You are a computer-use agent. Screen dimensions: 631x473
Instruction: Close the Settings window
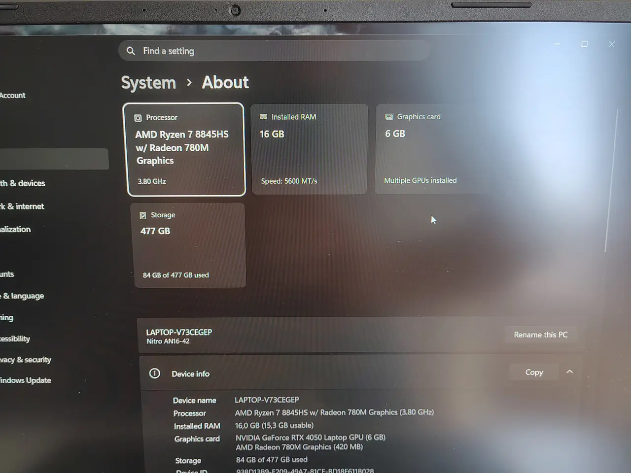(611, 44)
